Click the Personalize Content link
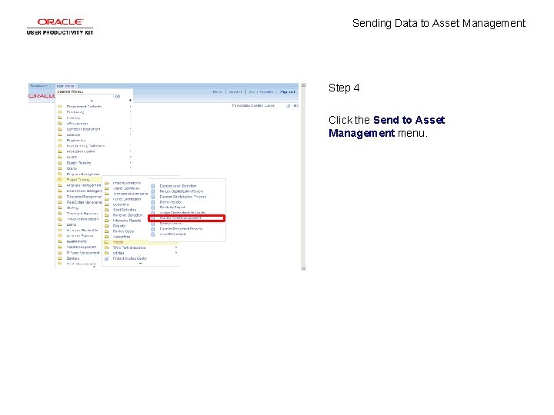The width and height of the screenshot is (554, 415). [x=248, y=105]
